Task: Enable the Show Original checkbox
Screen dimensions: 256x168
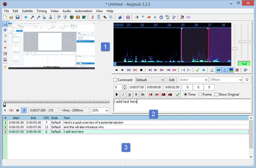Action: tap(216, 94)
